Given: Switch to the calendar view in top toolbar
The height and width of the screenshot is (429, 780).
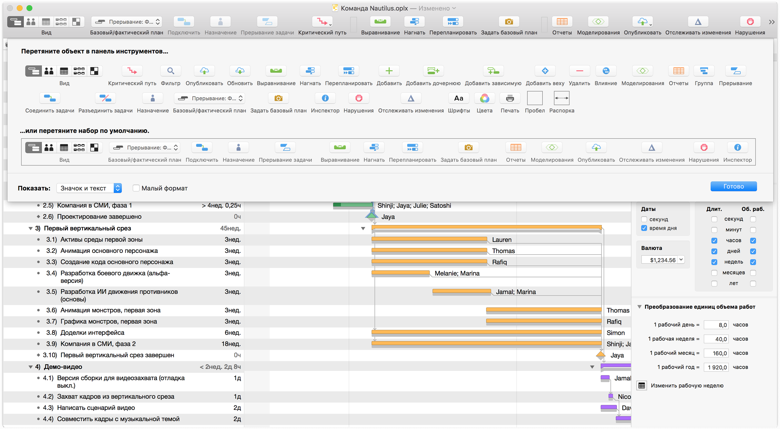Looking at the screenshot, I should tap(46, 22).
